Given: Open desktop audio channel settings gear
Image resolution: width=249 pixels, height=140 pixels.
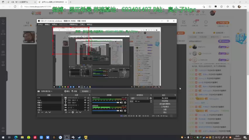Looking at the screenshot, I should [x=125, y=111].
